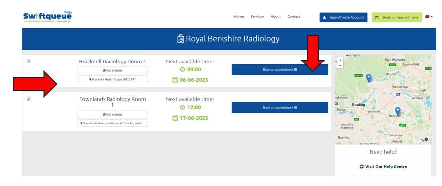442x186 pixels.
Task: Click calendar icon beside 06-06-2025
Action: pyautogui.click(x=175, y=80)
